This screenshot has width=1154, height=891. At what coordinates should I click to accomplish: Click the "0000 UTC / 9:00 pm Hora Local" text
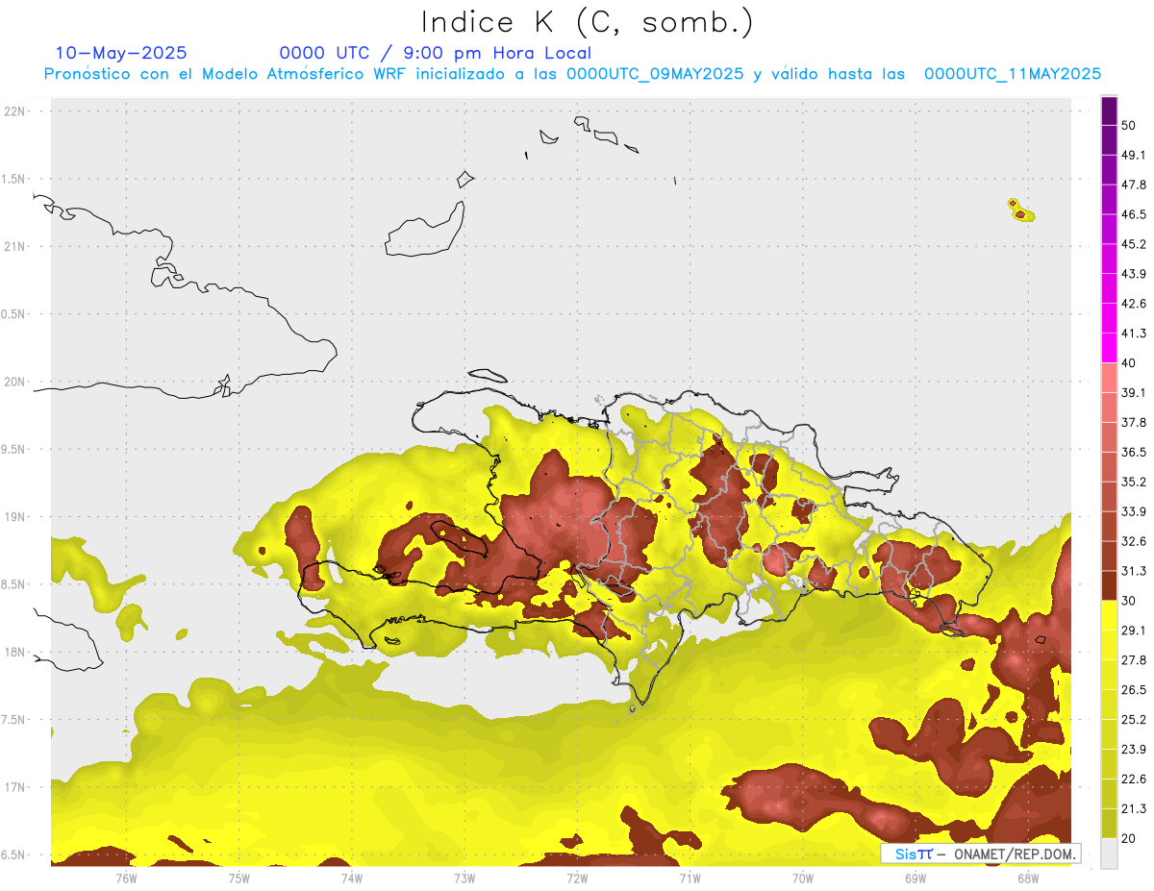436,53
